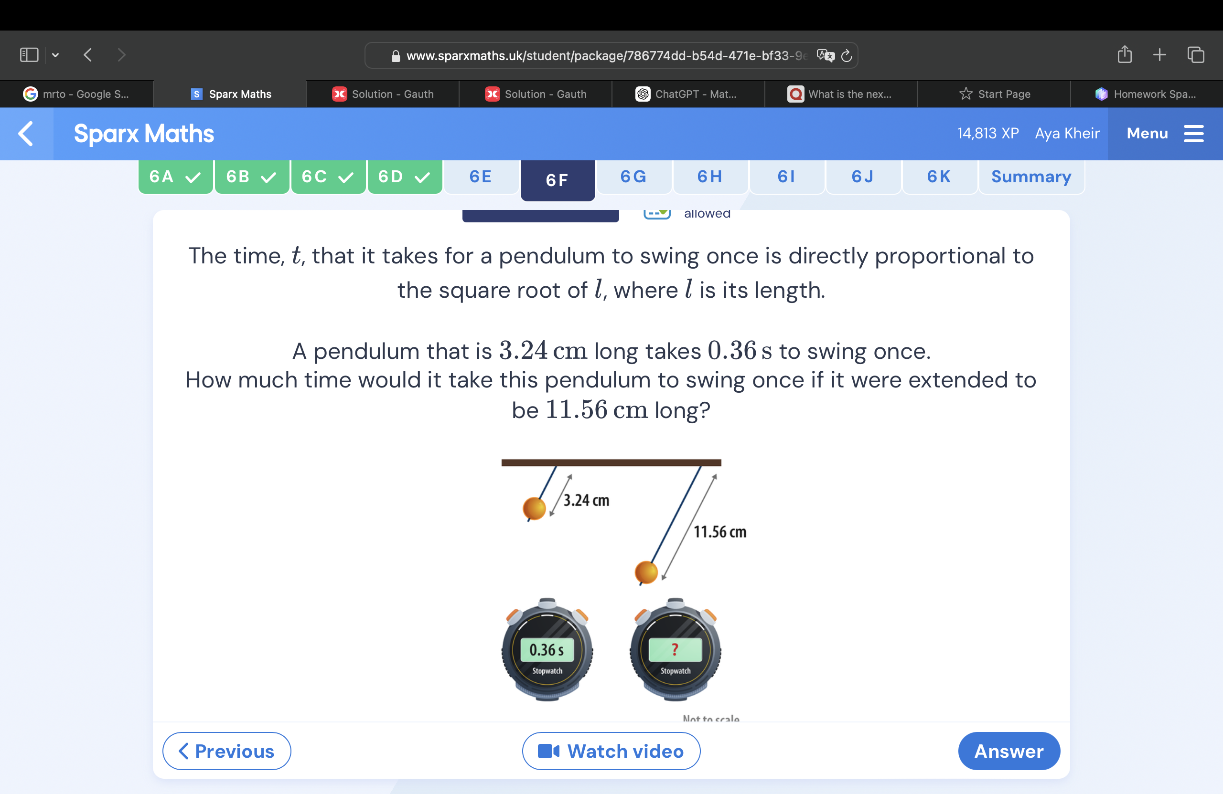The height and width of the screenshot is (794, 1223).
Task: Click the Previous navigation button
Action: click(225, 751)
